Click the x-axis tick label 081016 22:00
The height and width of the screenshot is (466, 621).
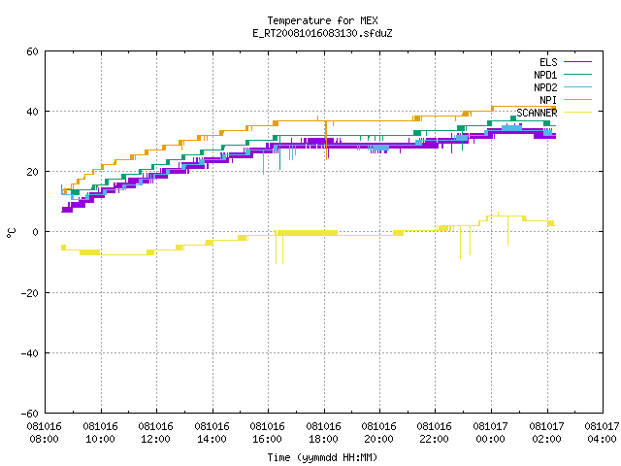tap(435, 433)
